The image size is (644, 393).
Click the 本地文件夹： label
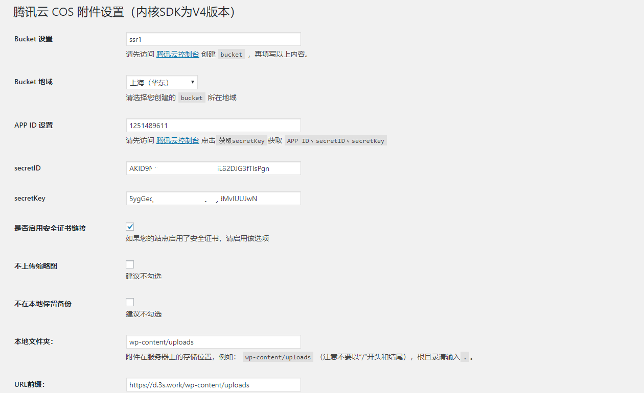pos(34,341)
